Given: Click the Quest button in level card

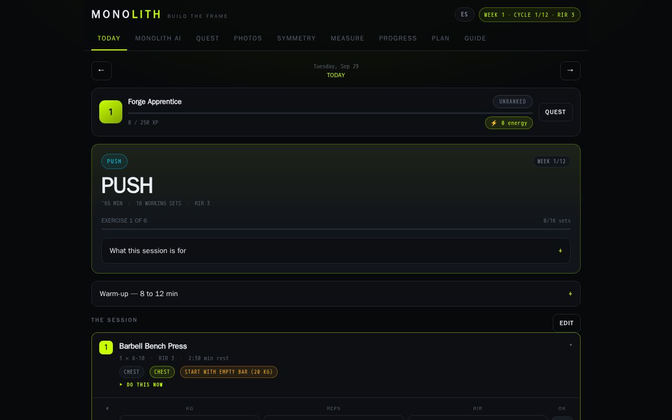Looking at the screenshot, I should click(x=555, y=112).
